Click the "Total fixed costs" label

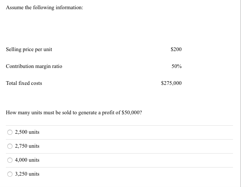[24, 83]
